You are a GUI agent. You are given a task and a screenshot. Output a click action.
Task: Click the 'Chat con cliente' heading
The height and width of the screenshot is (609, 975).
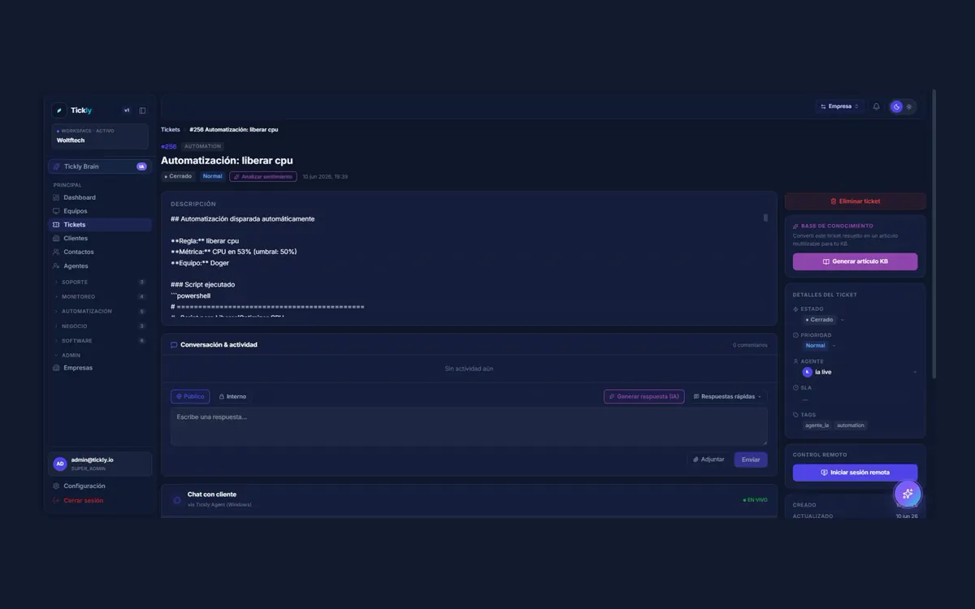pos(212,495)
